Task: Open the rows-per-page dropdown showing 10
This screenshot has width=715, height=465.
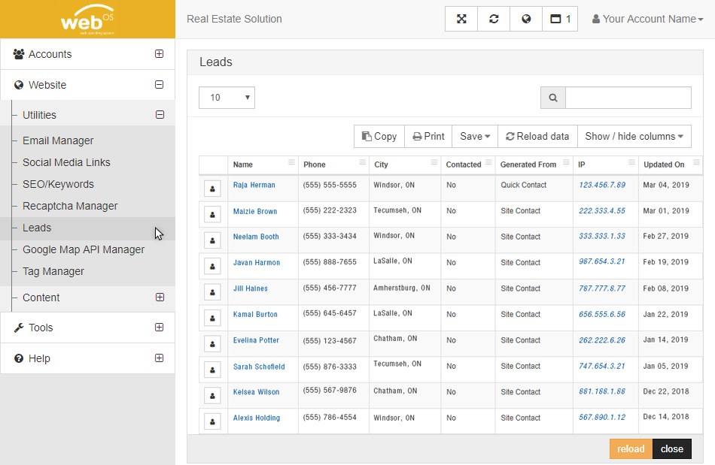Action: (x=227, y=98)
